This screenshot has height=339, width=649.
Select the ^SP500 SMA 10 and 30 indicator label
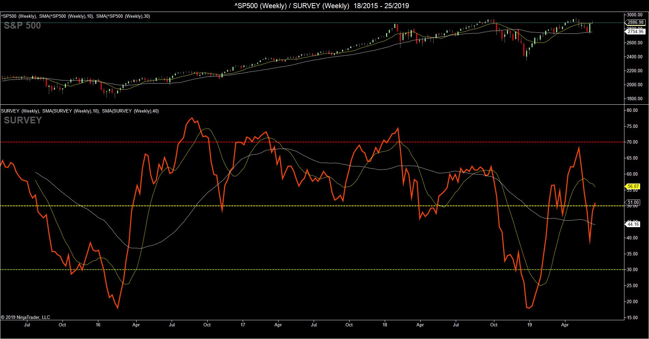point(75,16)
